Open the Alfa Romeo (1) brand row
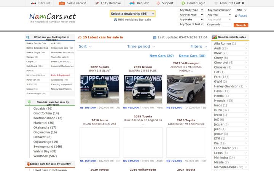 point(230,44)
